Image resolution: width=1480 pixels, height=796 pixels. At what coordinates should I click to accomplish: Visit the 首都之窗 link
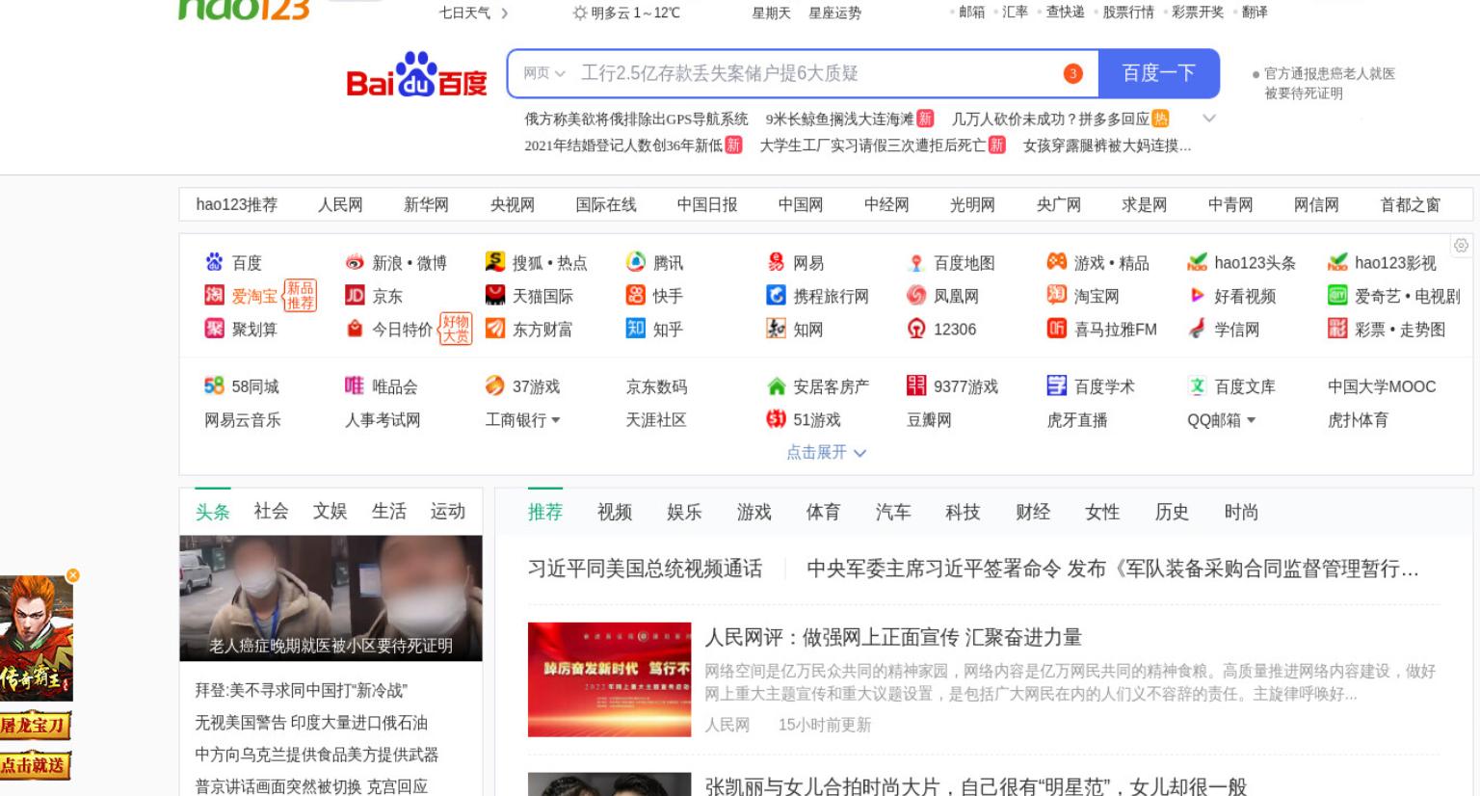click(x=1410, y=204)
